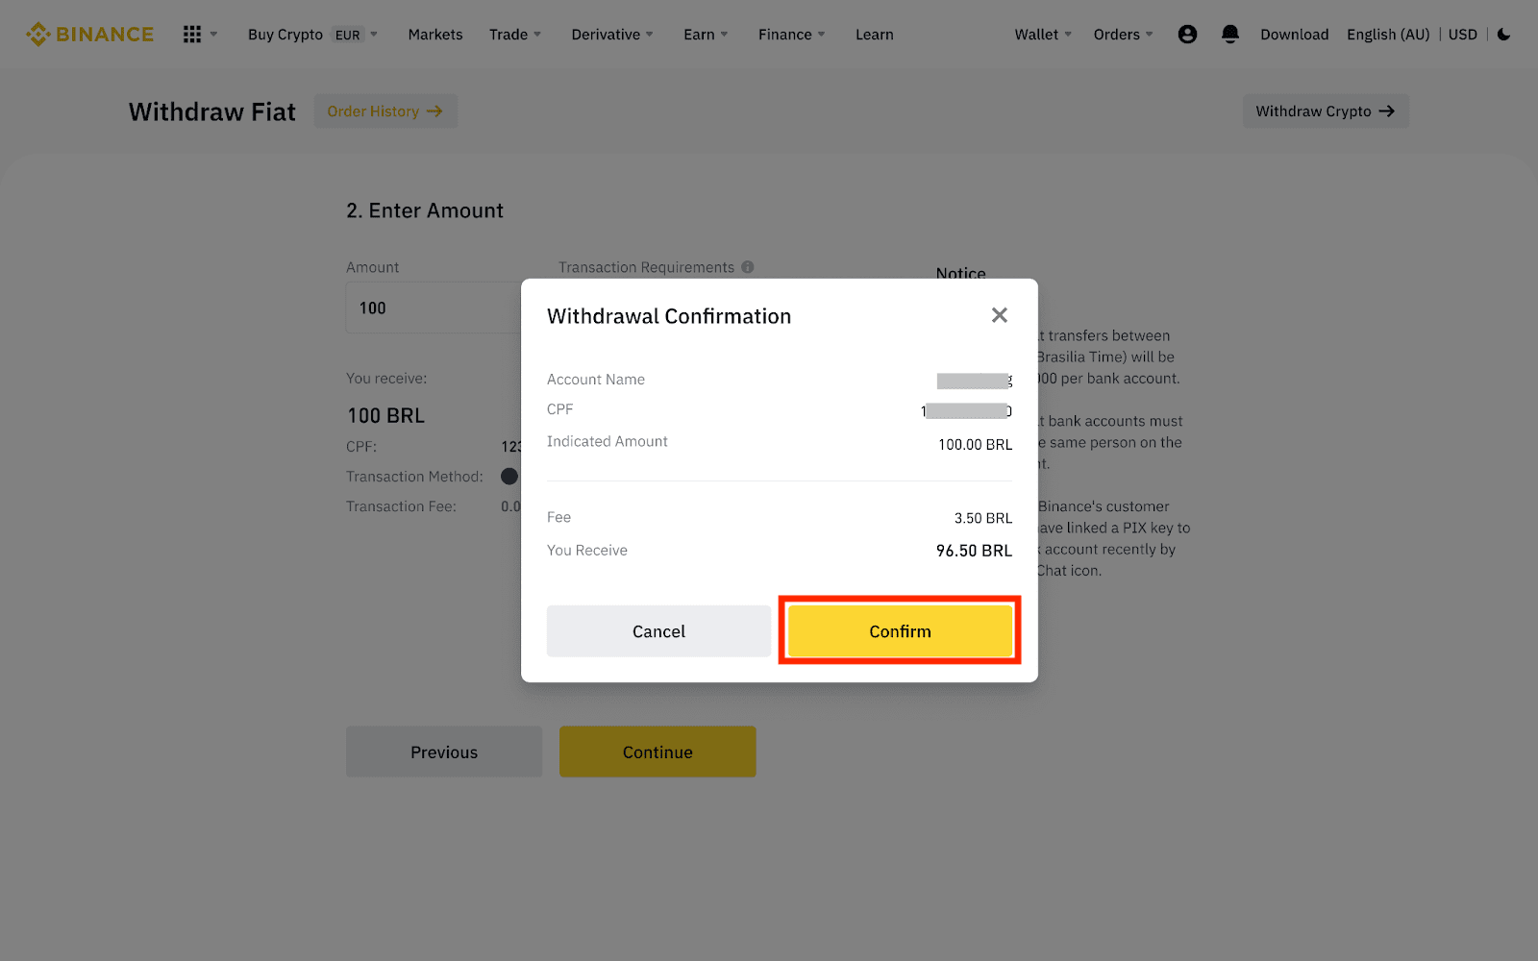Confirm the withdrawal
This screenshot has height=961, width=1538.
(x=900, y=631)
